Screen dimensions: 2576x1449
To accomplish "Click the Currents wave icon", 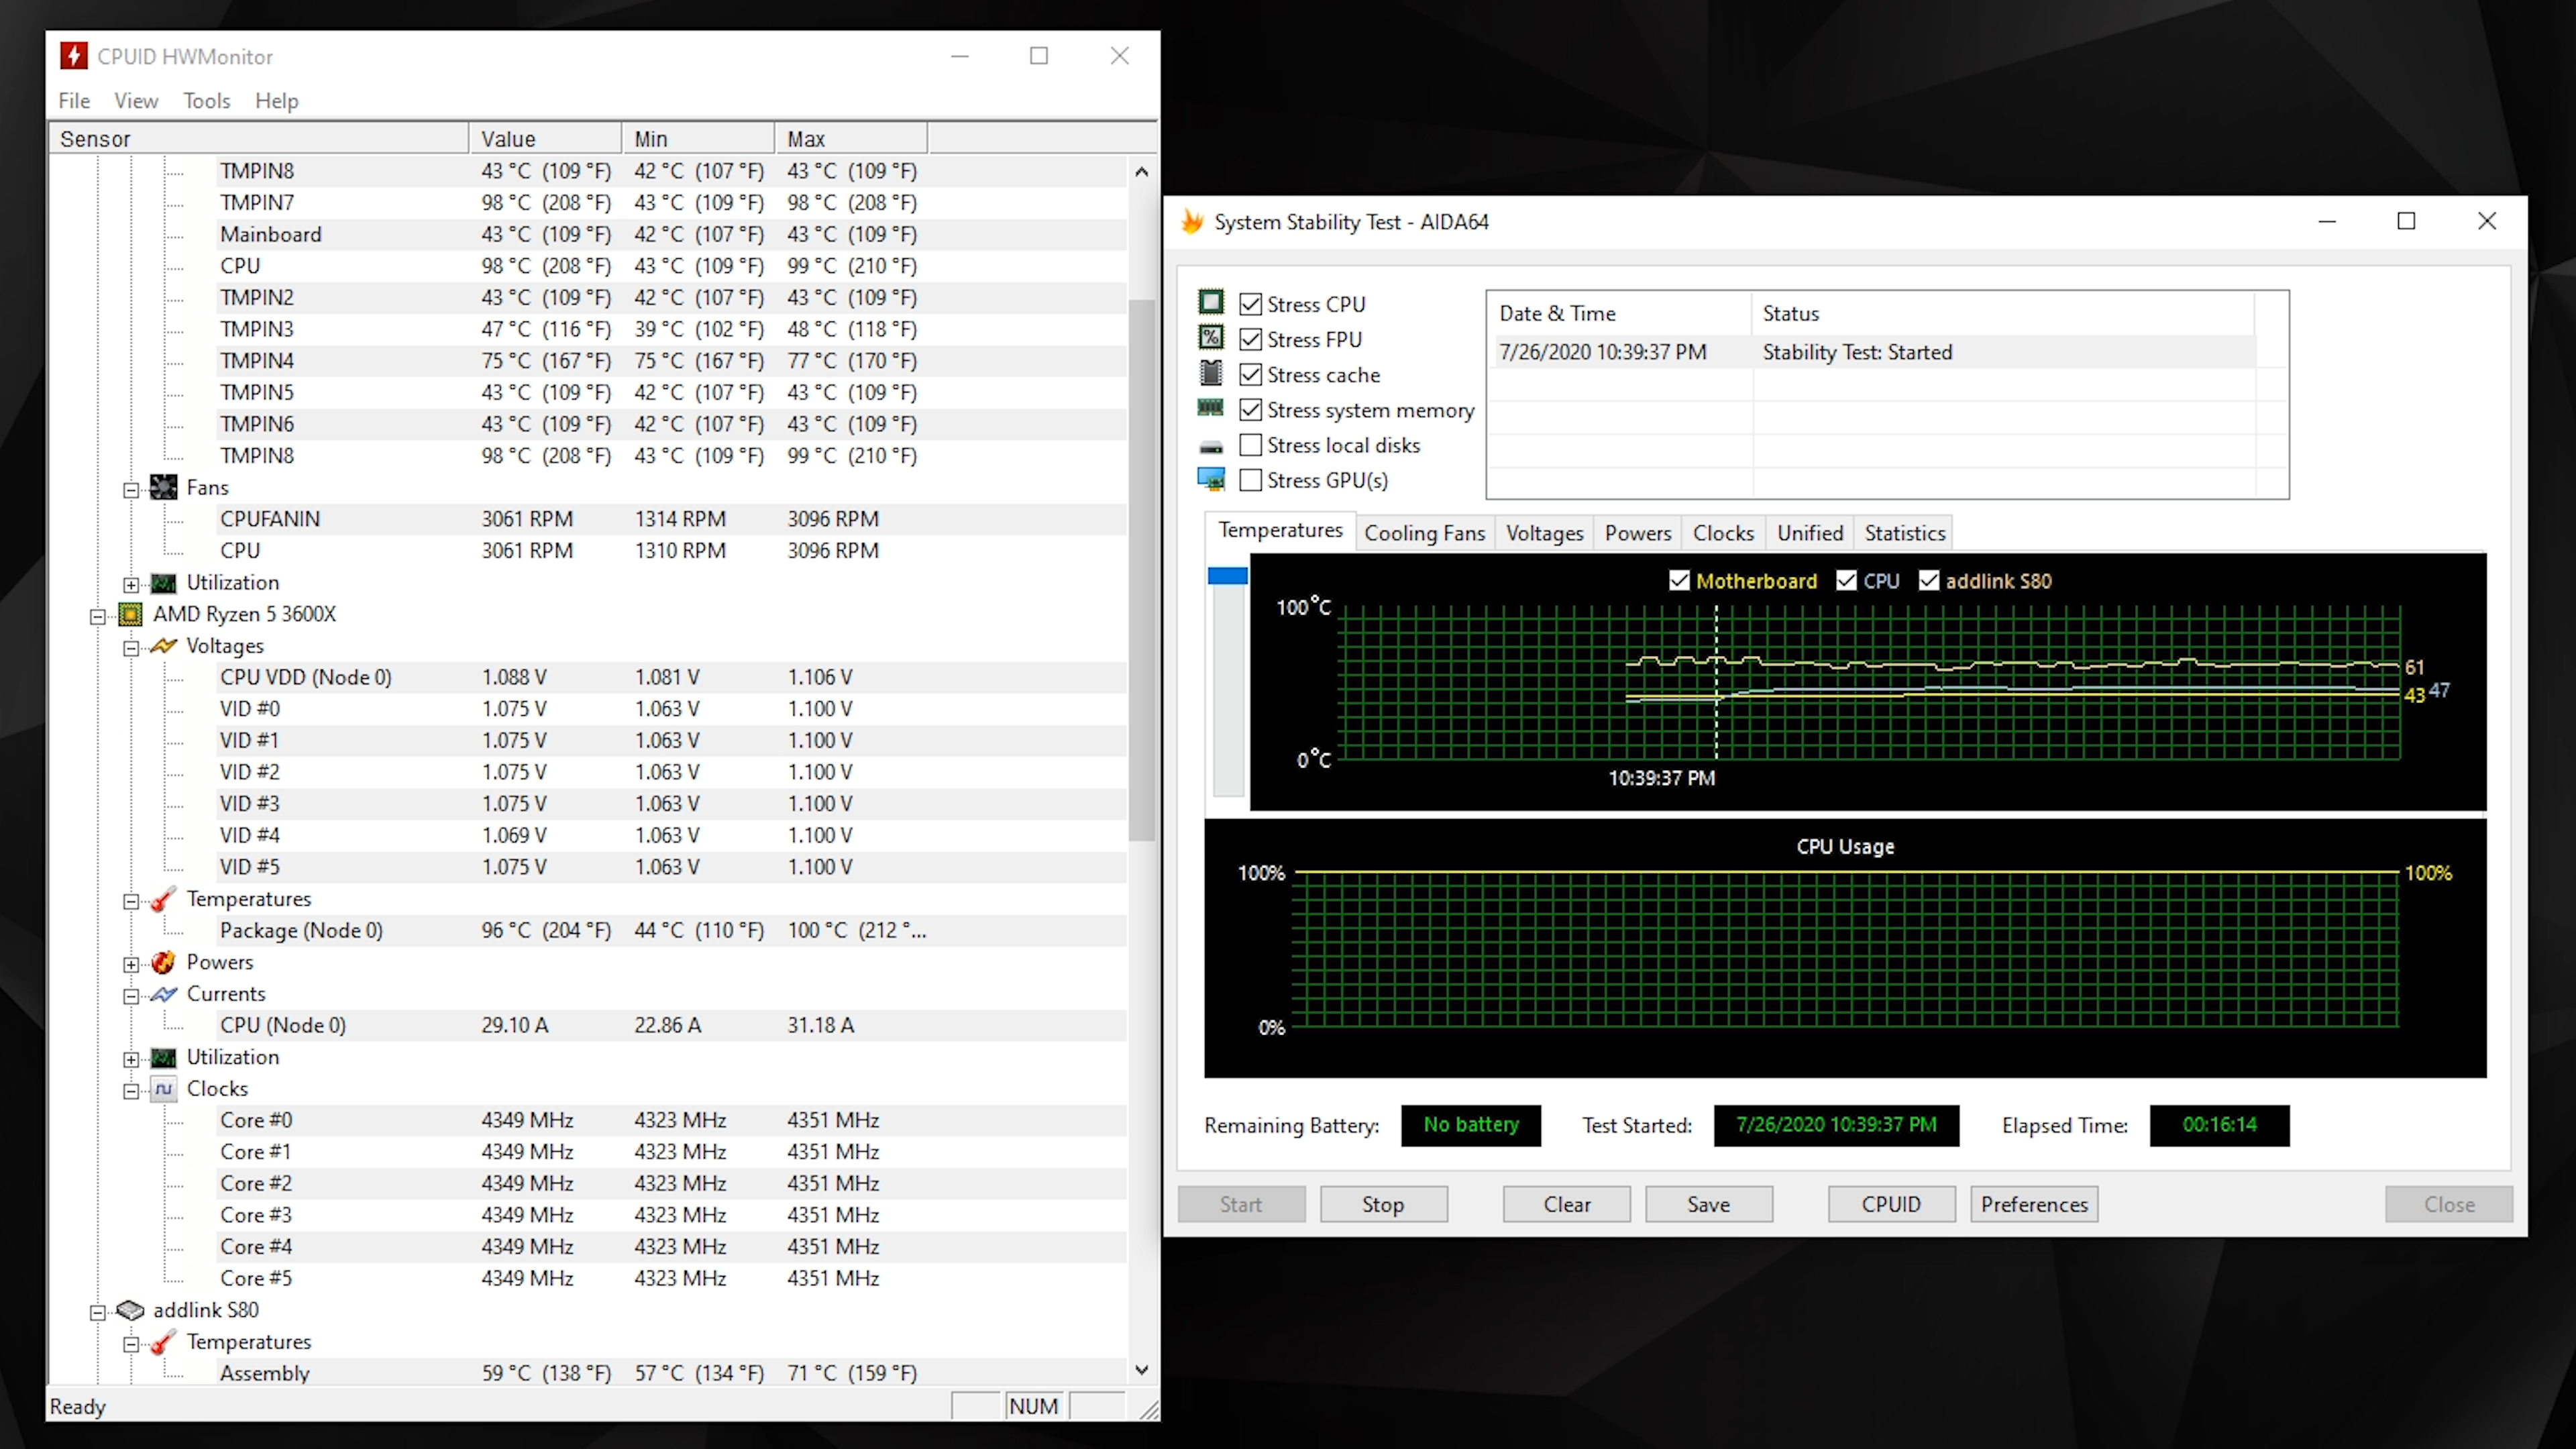I will click(163, 994).
